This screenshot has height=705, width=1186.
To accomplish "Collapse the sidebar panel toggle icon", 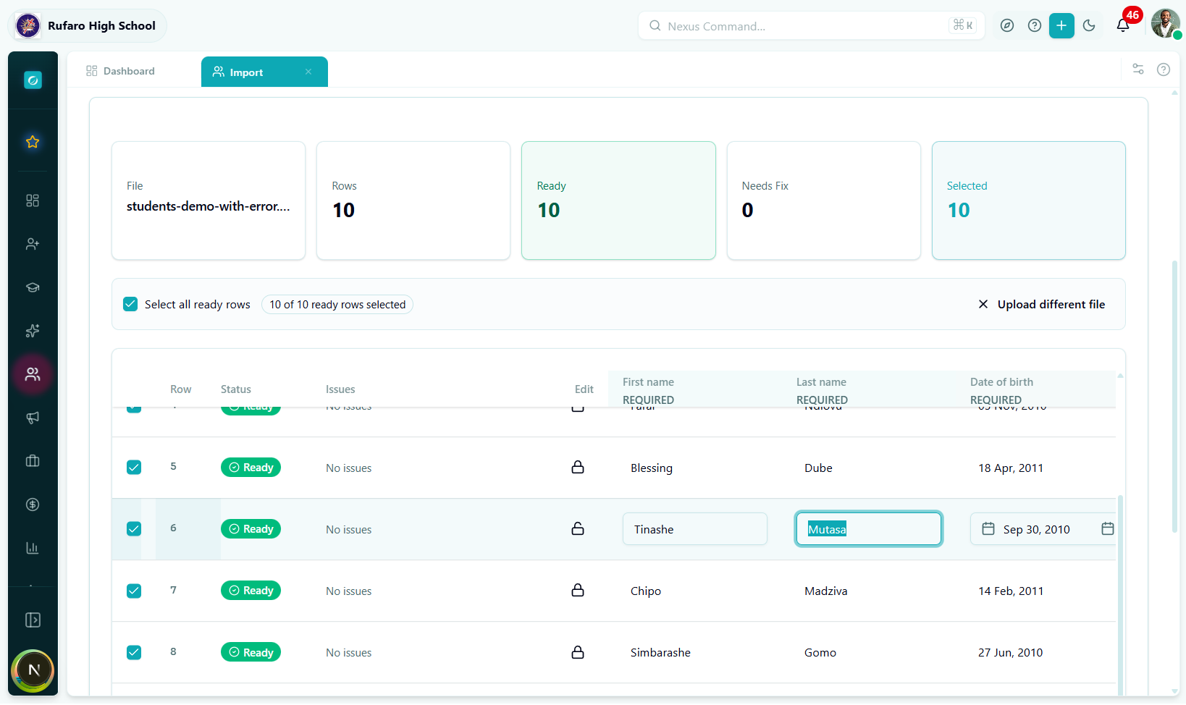I will point(33,620).
